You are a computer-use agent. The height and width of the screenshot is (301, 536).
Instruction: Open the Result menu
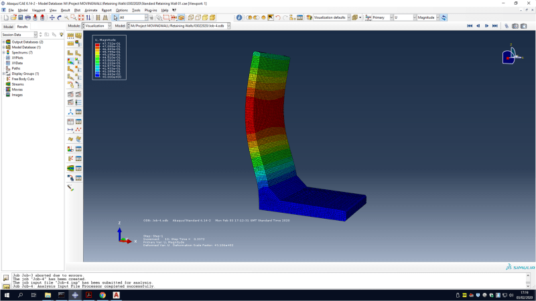tap(65, 10)
